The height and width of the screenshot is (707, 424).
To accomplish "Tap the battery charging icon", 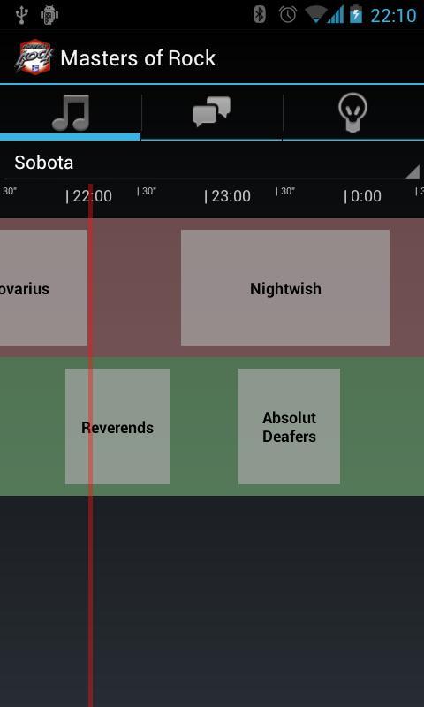I will (x=356, y=14).
